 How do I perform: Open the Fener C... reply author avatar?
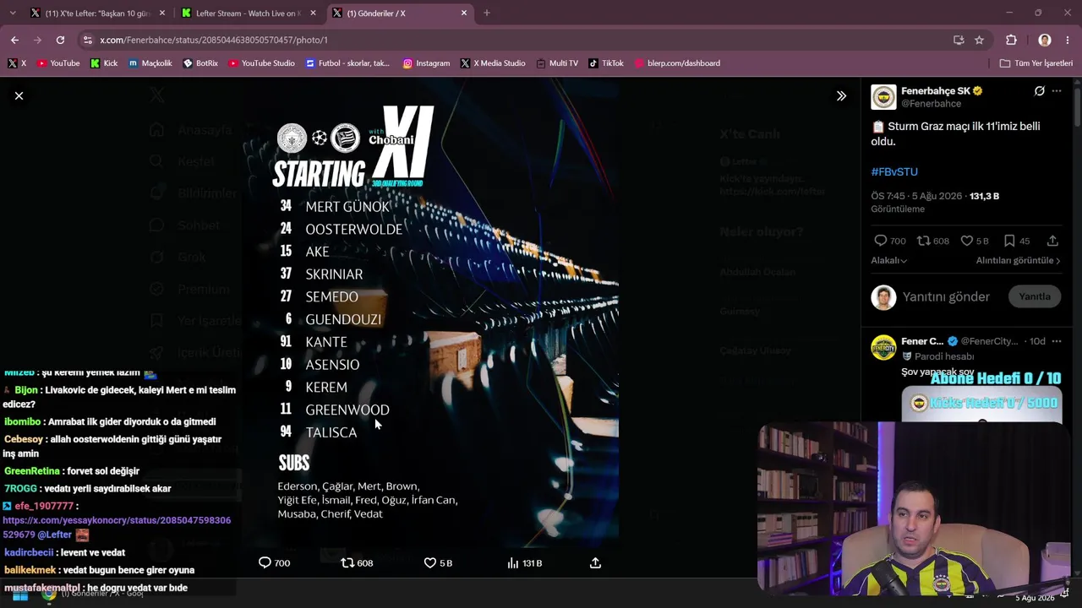click(x=883, y=347)
